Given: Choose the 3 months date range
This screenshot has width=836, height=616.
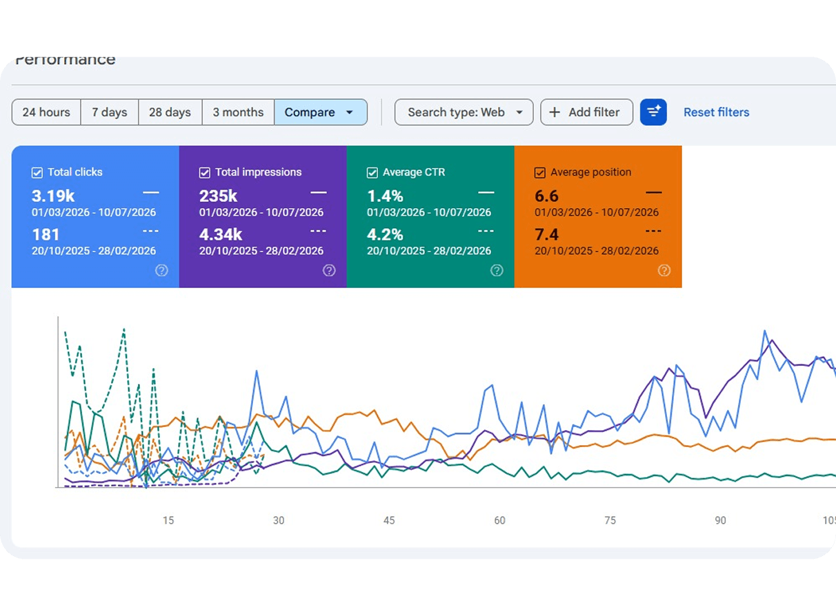Looking at the screenshot, I should tap(238, 112).
